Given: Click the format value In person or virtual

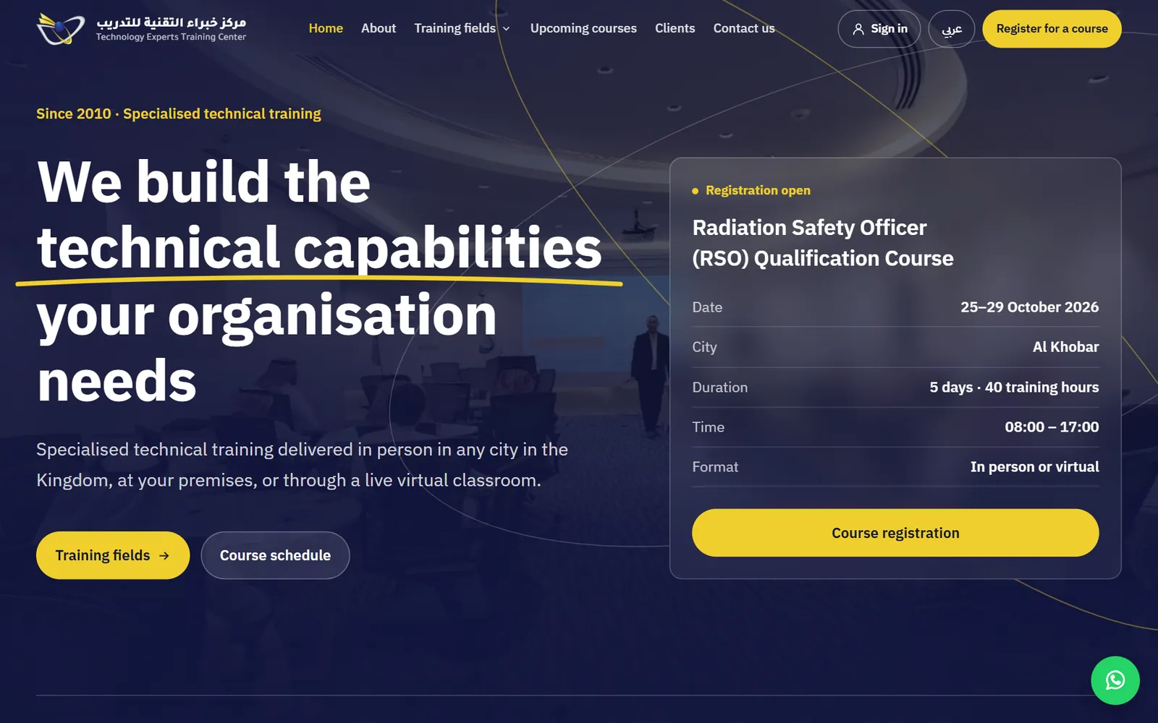Looking at the screenshot, I should pyautogui.click(x=1034, y=467).
